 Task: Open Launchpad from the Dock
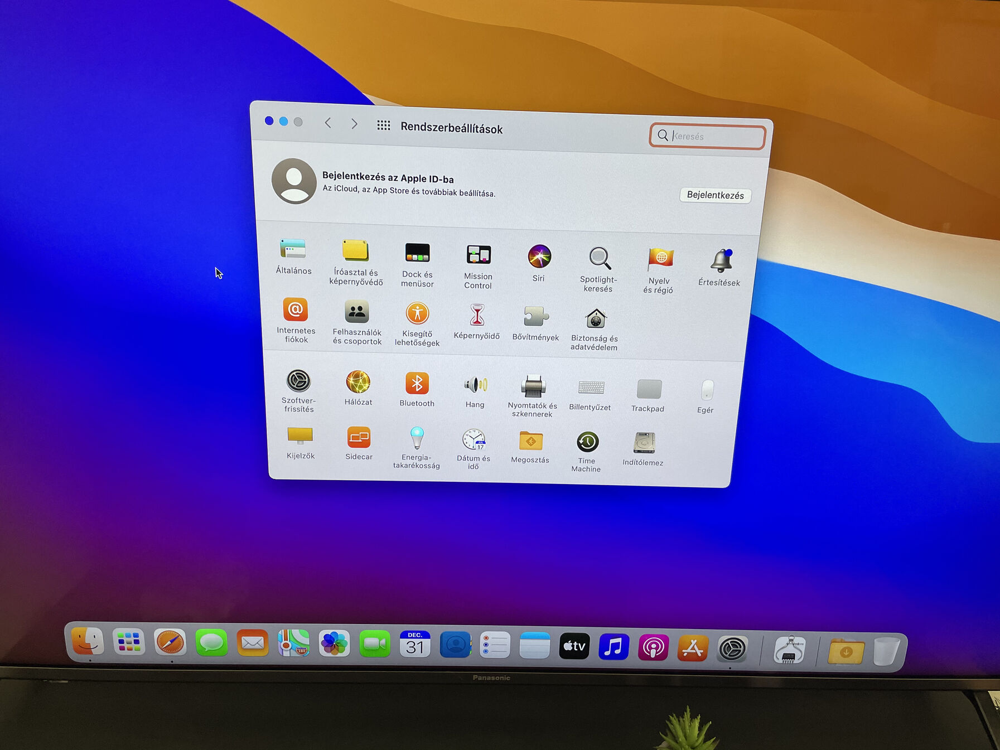(x=129, y=642)
